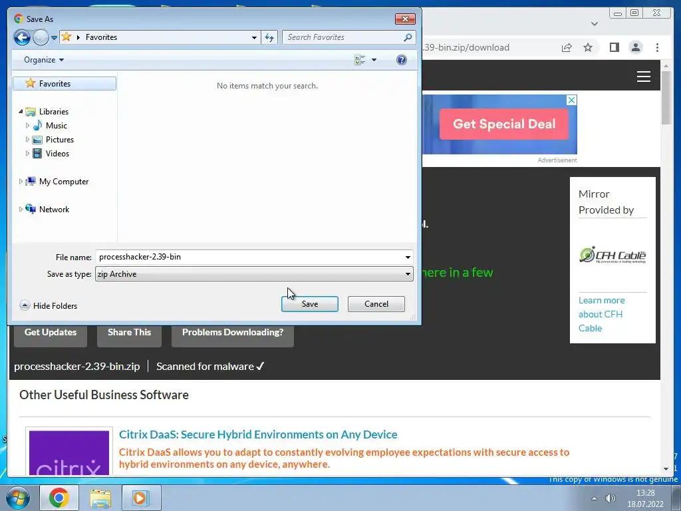
Task: Click the Cancel button
Action: point(376,304)
